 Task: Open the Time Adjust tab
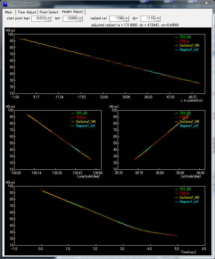[x=27, y=12]
